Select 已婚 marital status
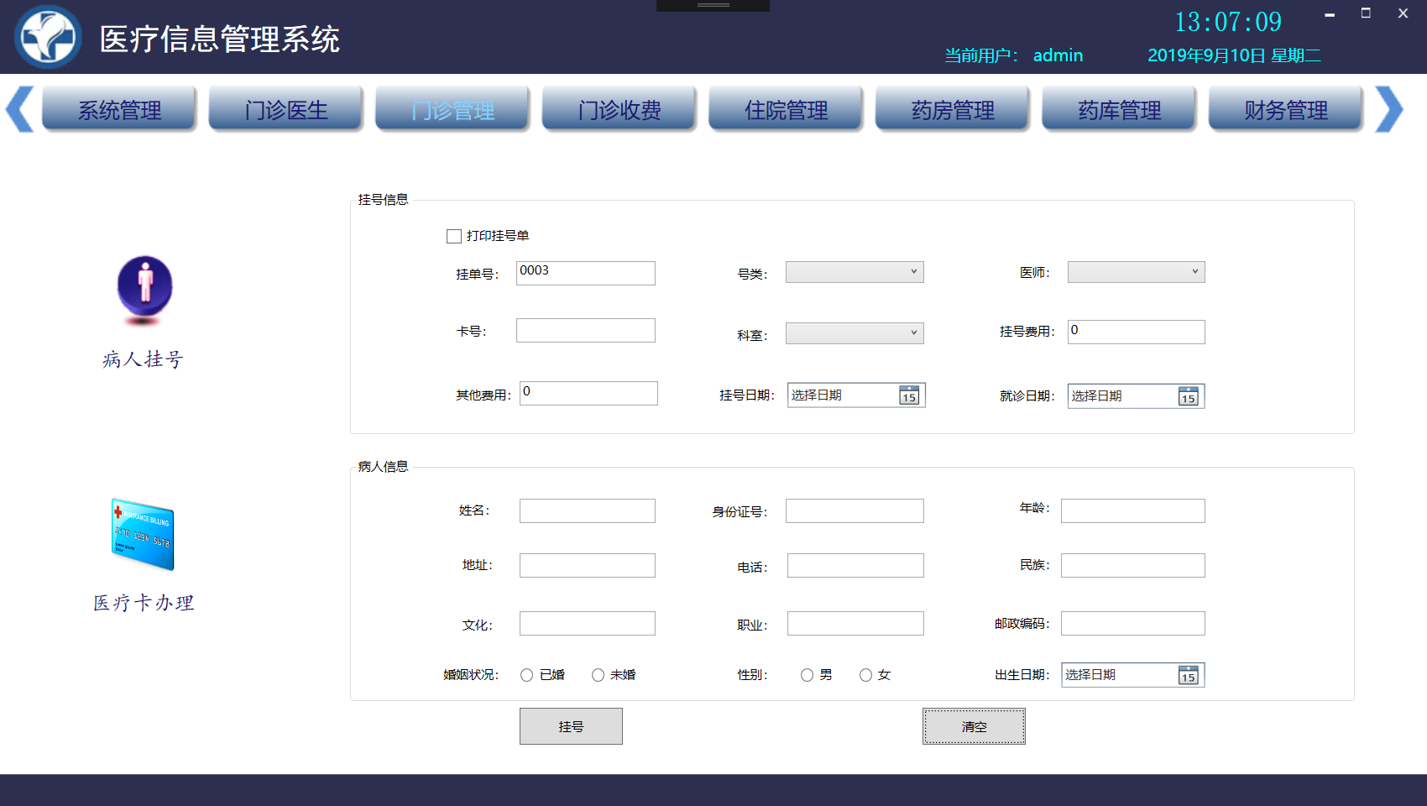Viewport: 1427px width, 806px height. pos(527,675)
